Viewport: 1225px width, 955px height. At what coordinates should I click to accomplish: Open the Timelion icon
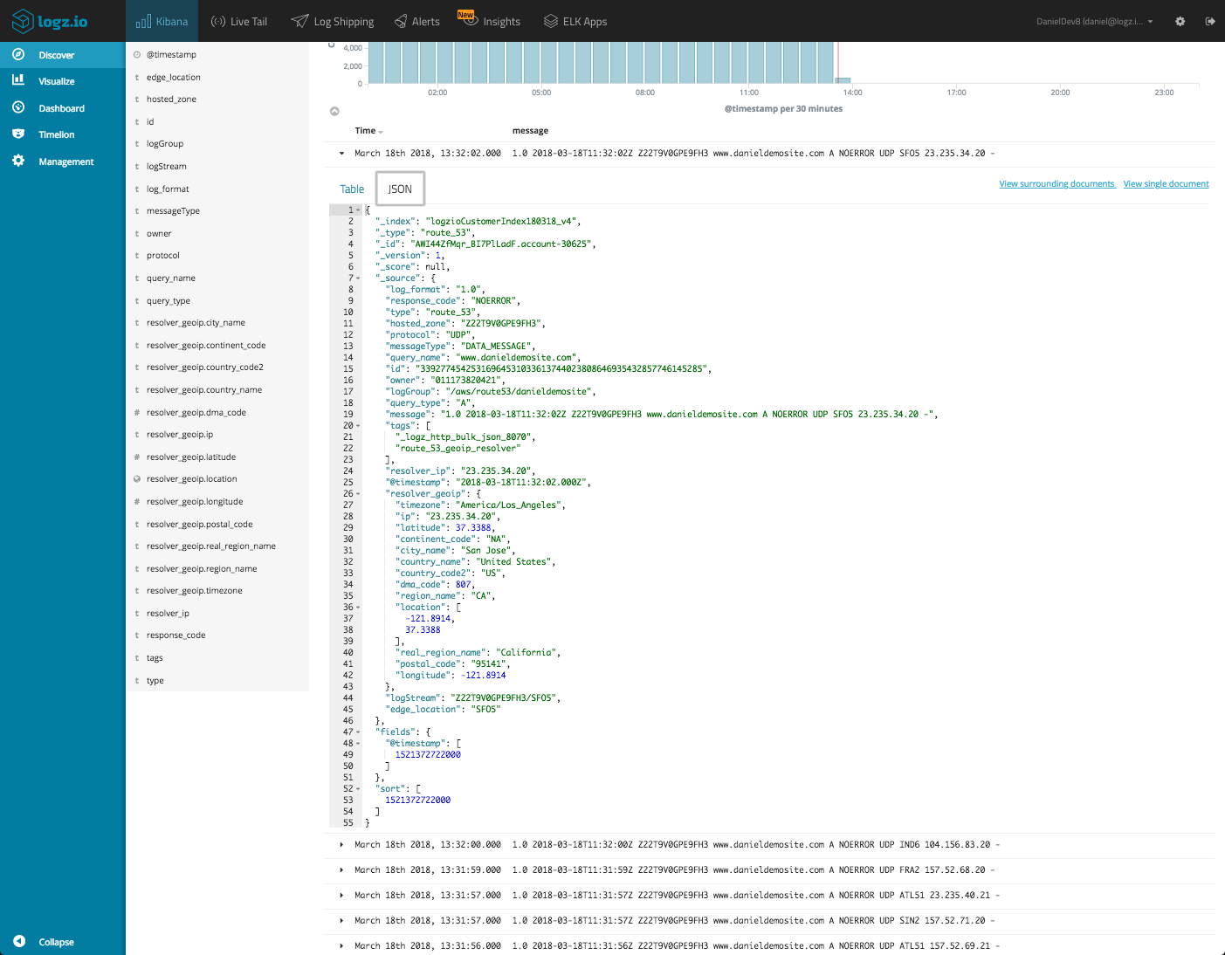coord(18,134)
